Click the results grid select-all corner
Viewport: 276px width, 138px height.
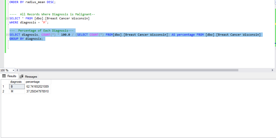(5, 82)
